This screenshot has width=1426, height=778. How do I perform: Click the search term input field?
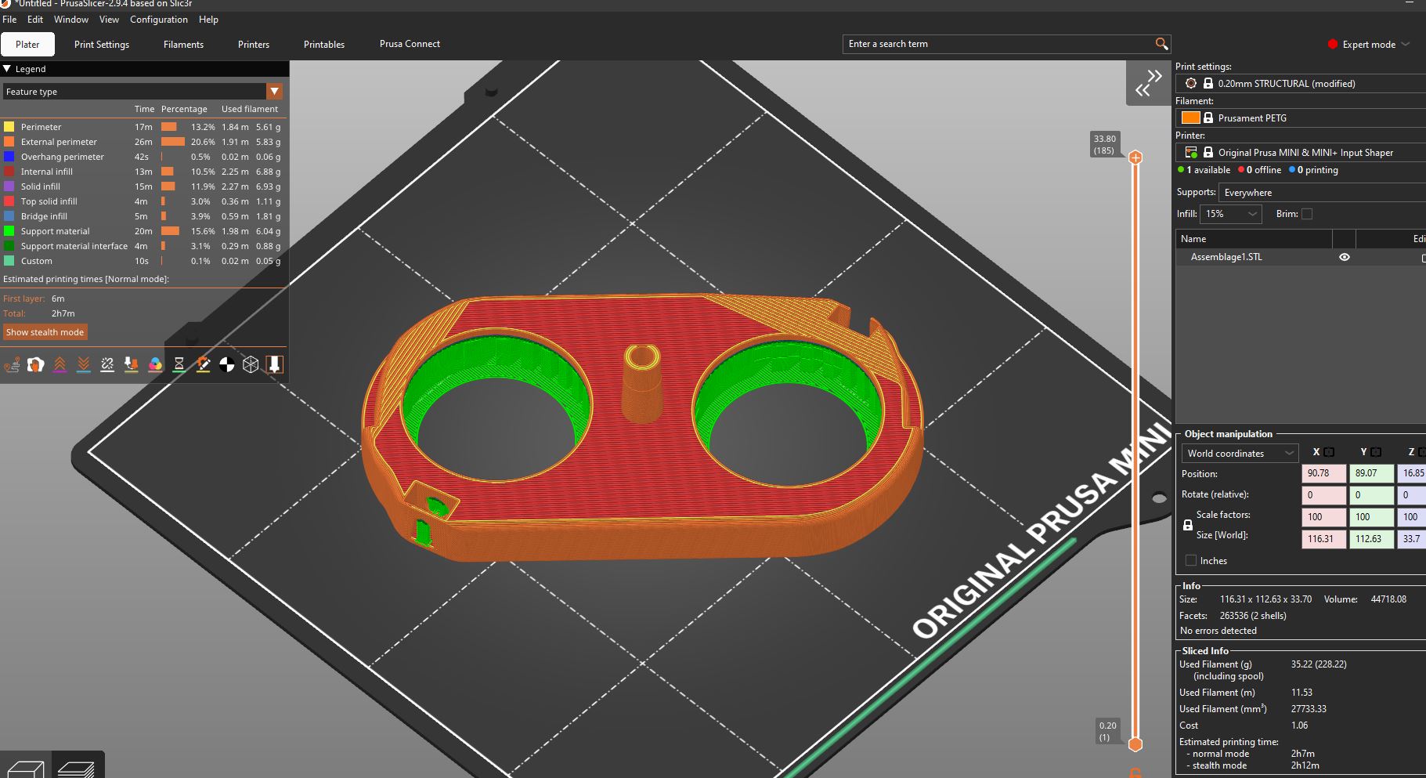998,44
